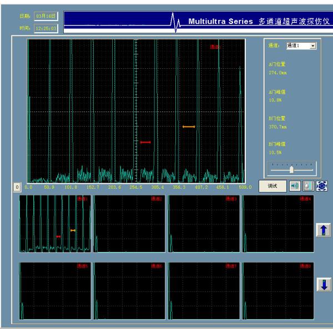Image resolution: width=333 pixels, height=333 pixels.
Task: Select the channel 6 waveform thumbnail
Action: [x=128, y=291]
